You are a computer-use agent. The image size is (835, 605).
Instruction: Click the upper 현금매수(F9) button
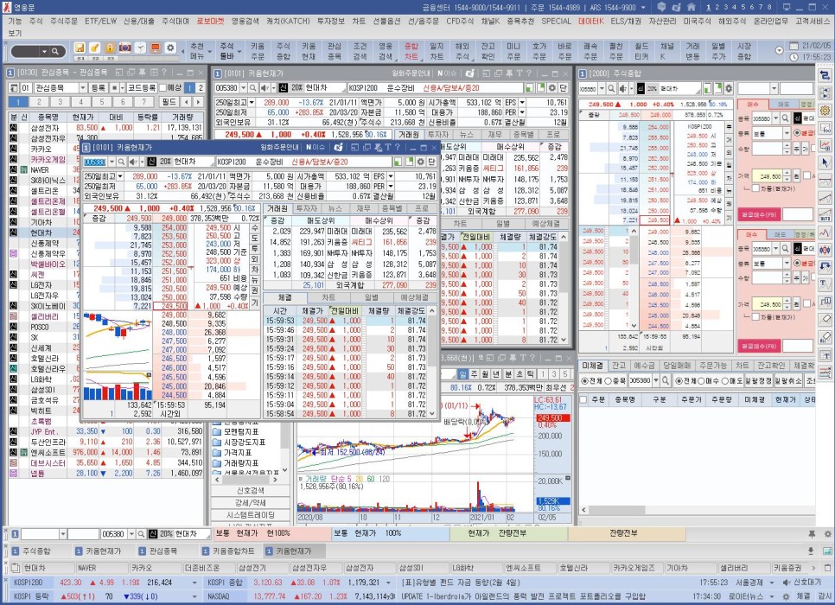point(758,214)
